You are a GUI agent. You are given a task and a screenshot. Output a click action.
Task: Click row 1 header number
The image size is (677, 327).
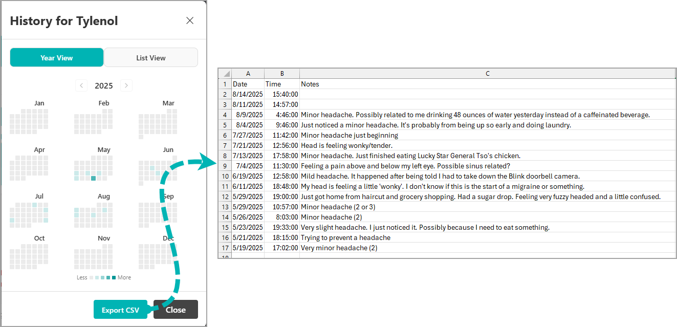coord(225,84)
